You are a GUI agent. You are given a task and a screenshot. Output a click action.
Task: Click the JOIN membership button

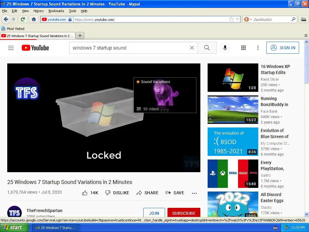point(154,213)
